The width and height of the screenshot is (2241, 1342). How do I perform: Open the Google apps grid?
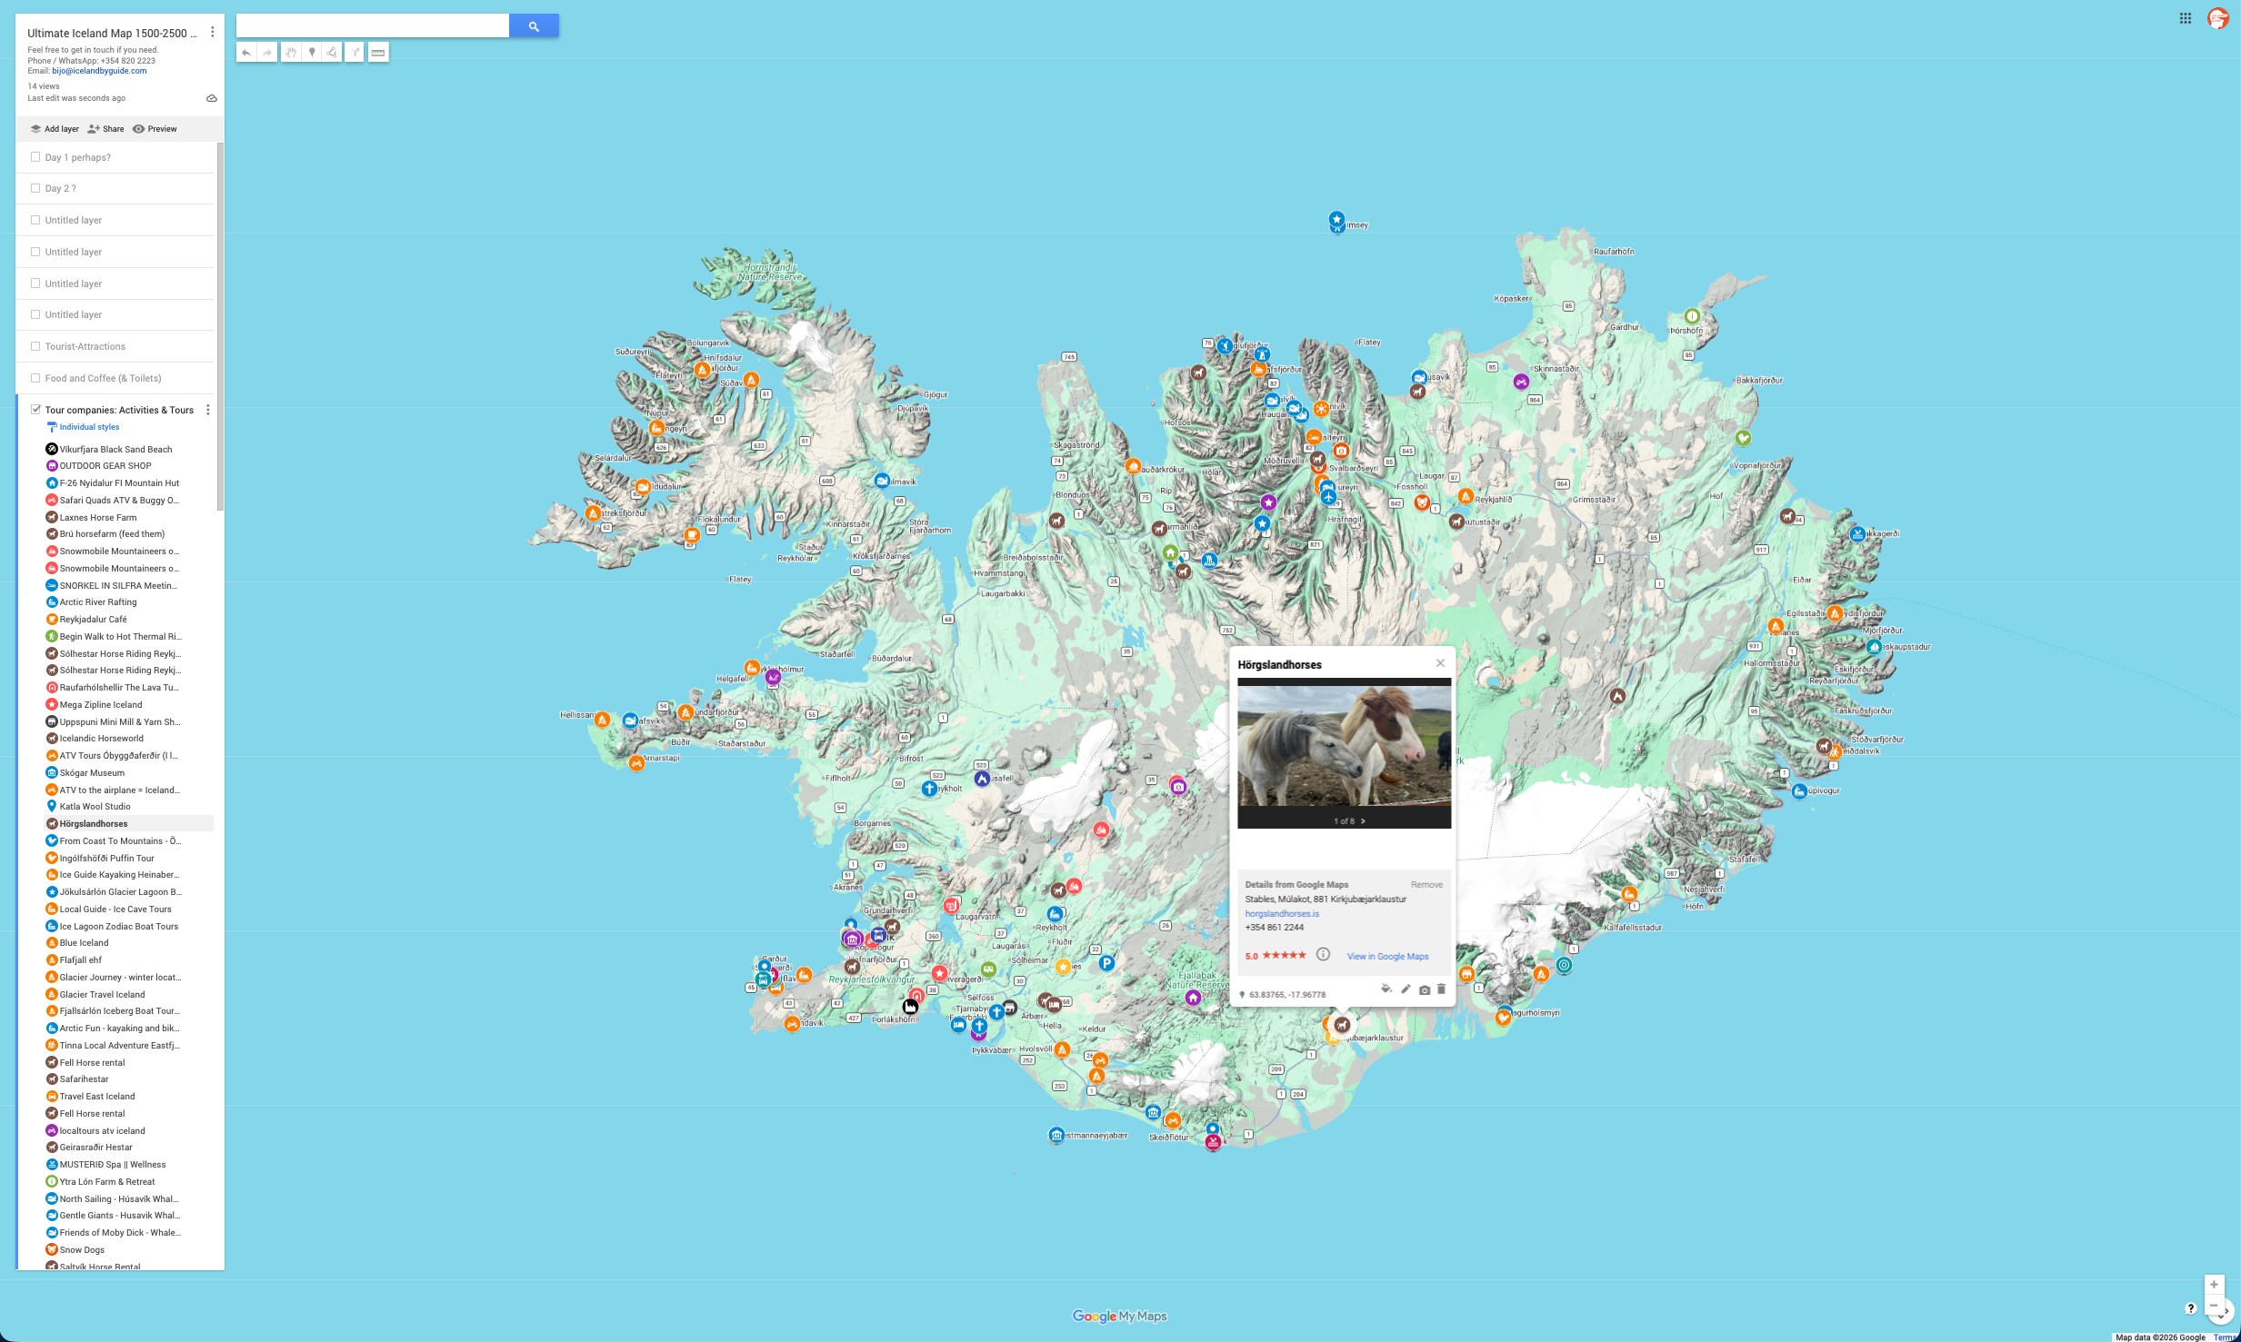2185,18
